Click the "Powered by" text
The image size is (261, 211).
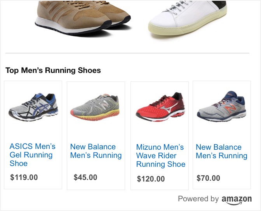(198, 199)
